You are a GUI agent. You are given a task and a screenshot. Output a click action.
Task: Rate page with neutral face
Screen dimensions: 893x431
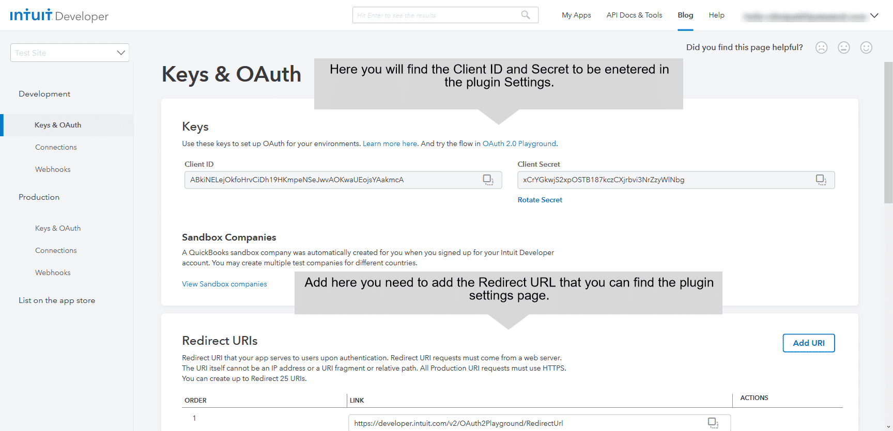coord(844,47)
